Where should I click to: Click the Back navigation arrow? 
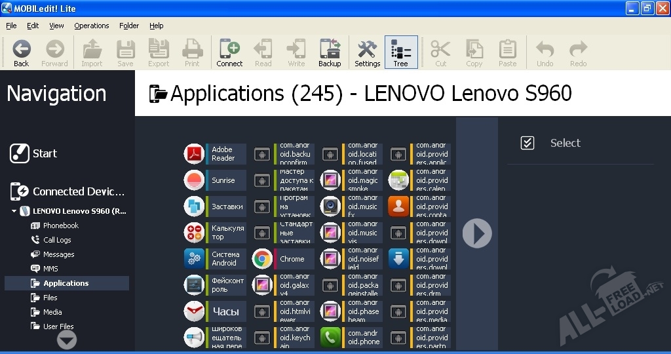pos(22,52)
